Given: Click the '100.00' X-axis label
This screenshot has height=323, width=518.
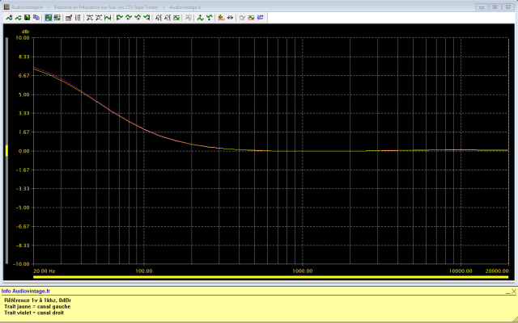Looking at the screenshot, I should click(x=144, y=271).
